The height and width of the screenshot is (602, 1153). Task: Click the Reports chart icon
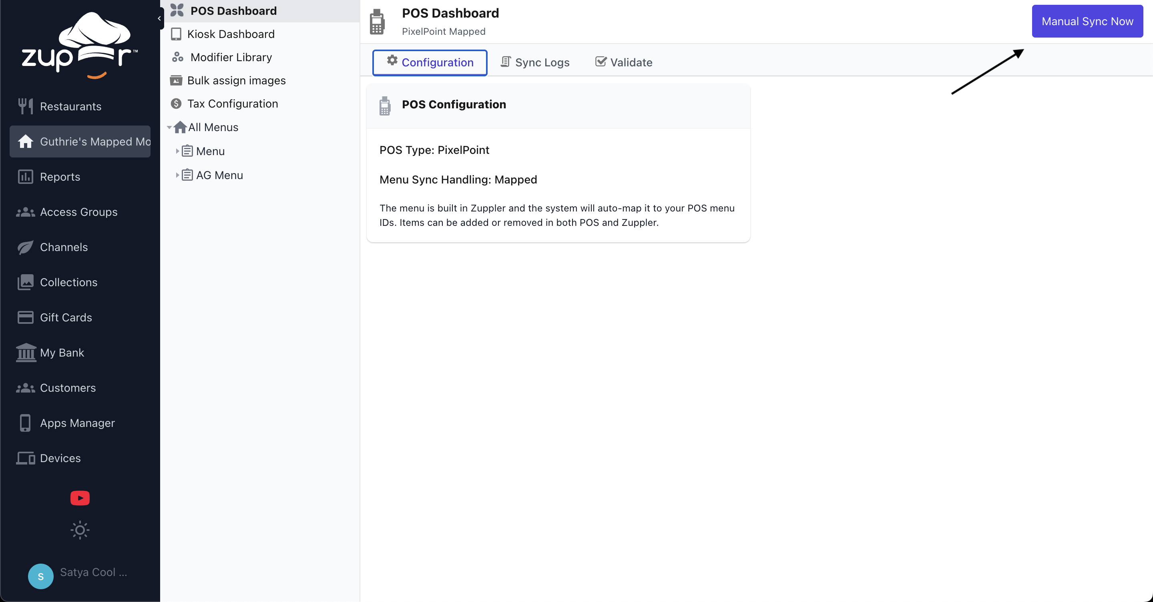(26, 177)
